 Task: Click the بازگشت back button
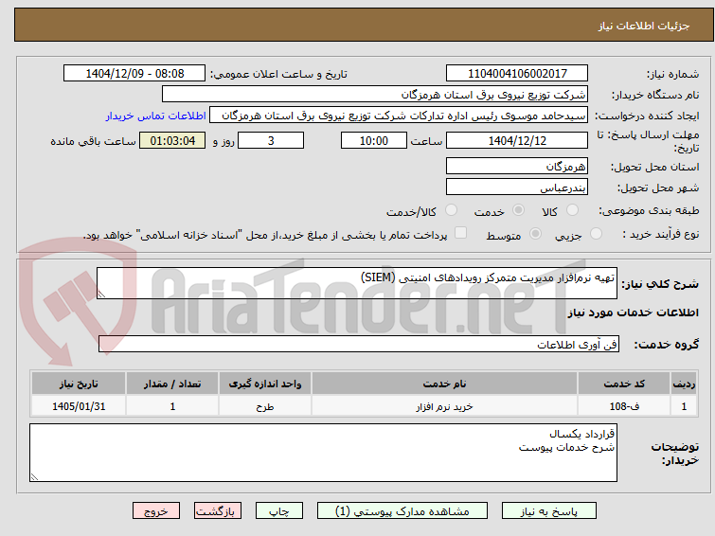point(218,511)
